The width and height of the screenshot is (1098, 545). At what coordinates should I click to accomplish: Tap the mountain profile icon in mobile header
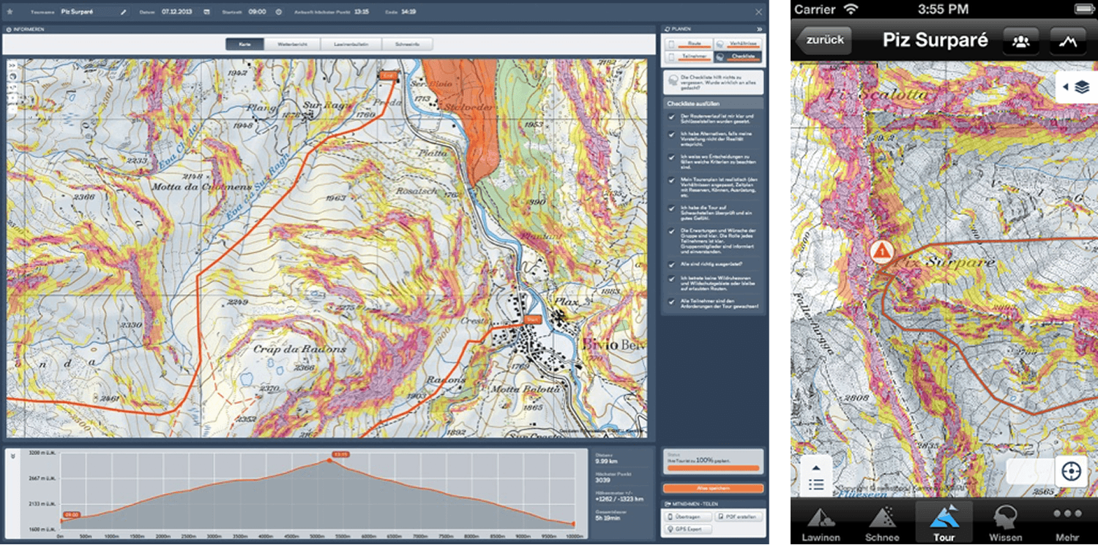[1067, 41]
